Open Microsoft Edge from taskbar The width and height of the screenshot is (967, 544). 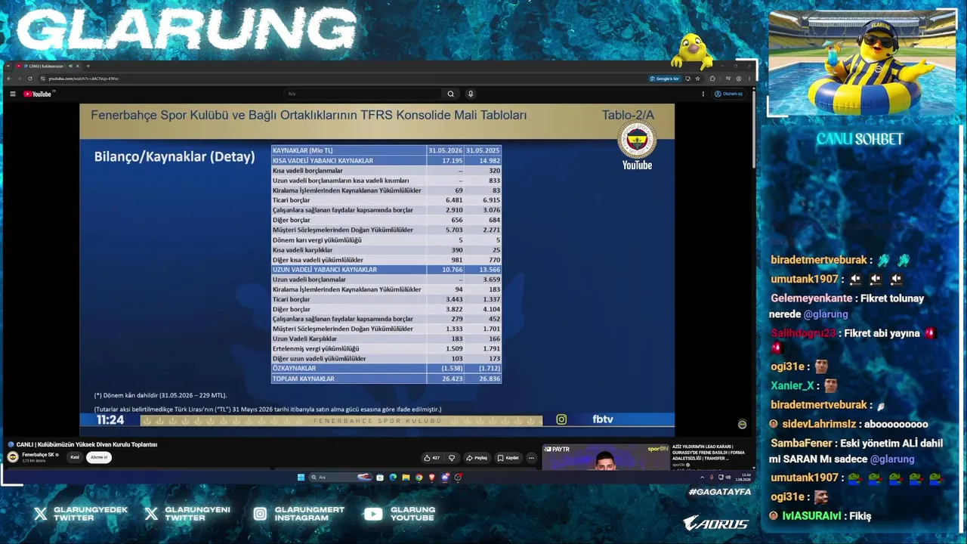click(393, 478)
